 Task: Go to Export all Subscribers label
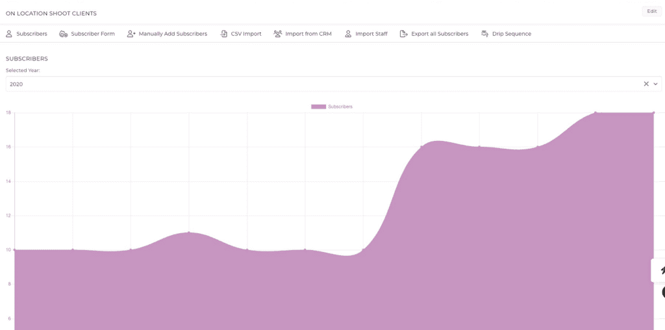(440, 34)
